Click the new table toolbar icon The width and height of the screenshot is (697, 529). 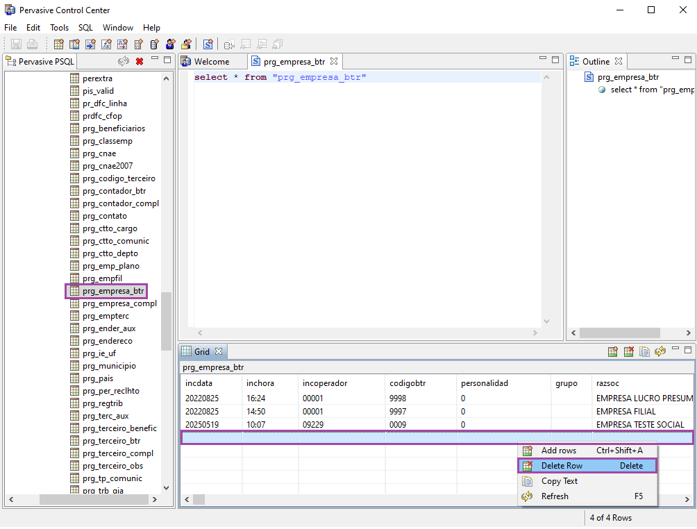59,44
